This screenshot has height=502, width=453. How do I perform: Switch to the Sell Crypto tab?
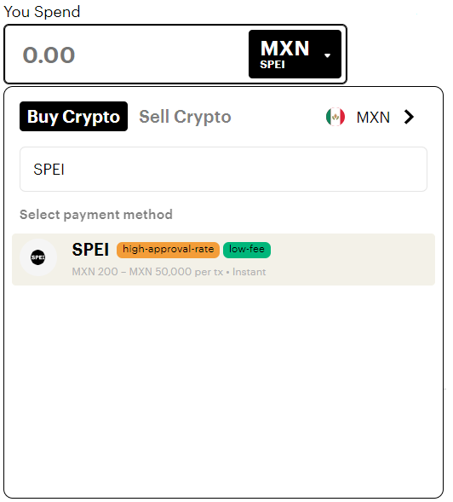point(186,117)
